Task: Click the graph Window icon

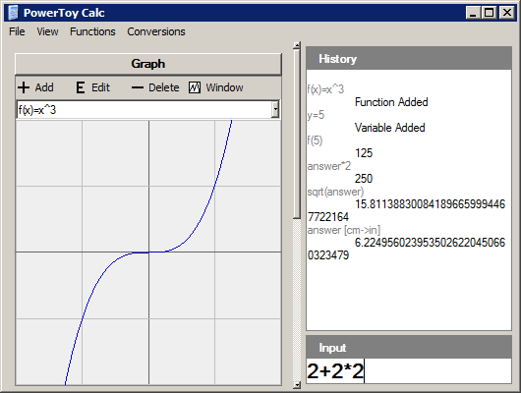Action: (195, 87)
